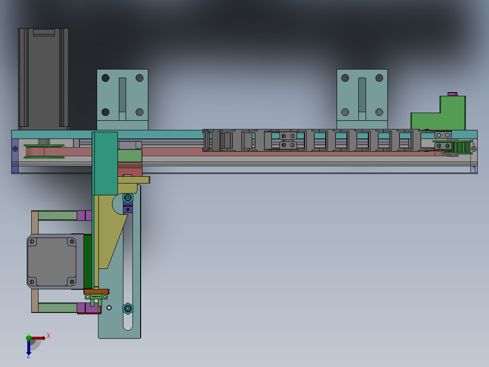Click the purple knob atop the green block
Screen dimensions: 489x367
tap(453, 94)
